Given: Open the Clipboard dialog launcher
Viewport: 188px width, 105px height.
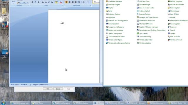Looking at the screenshot, I should coord(29,6).
